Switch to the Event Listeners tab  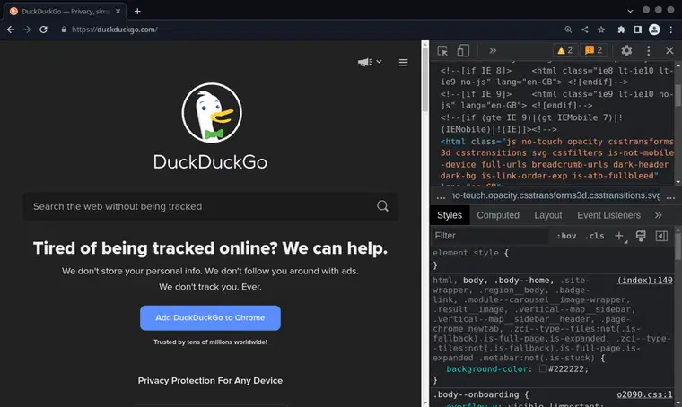coord(608,215)
